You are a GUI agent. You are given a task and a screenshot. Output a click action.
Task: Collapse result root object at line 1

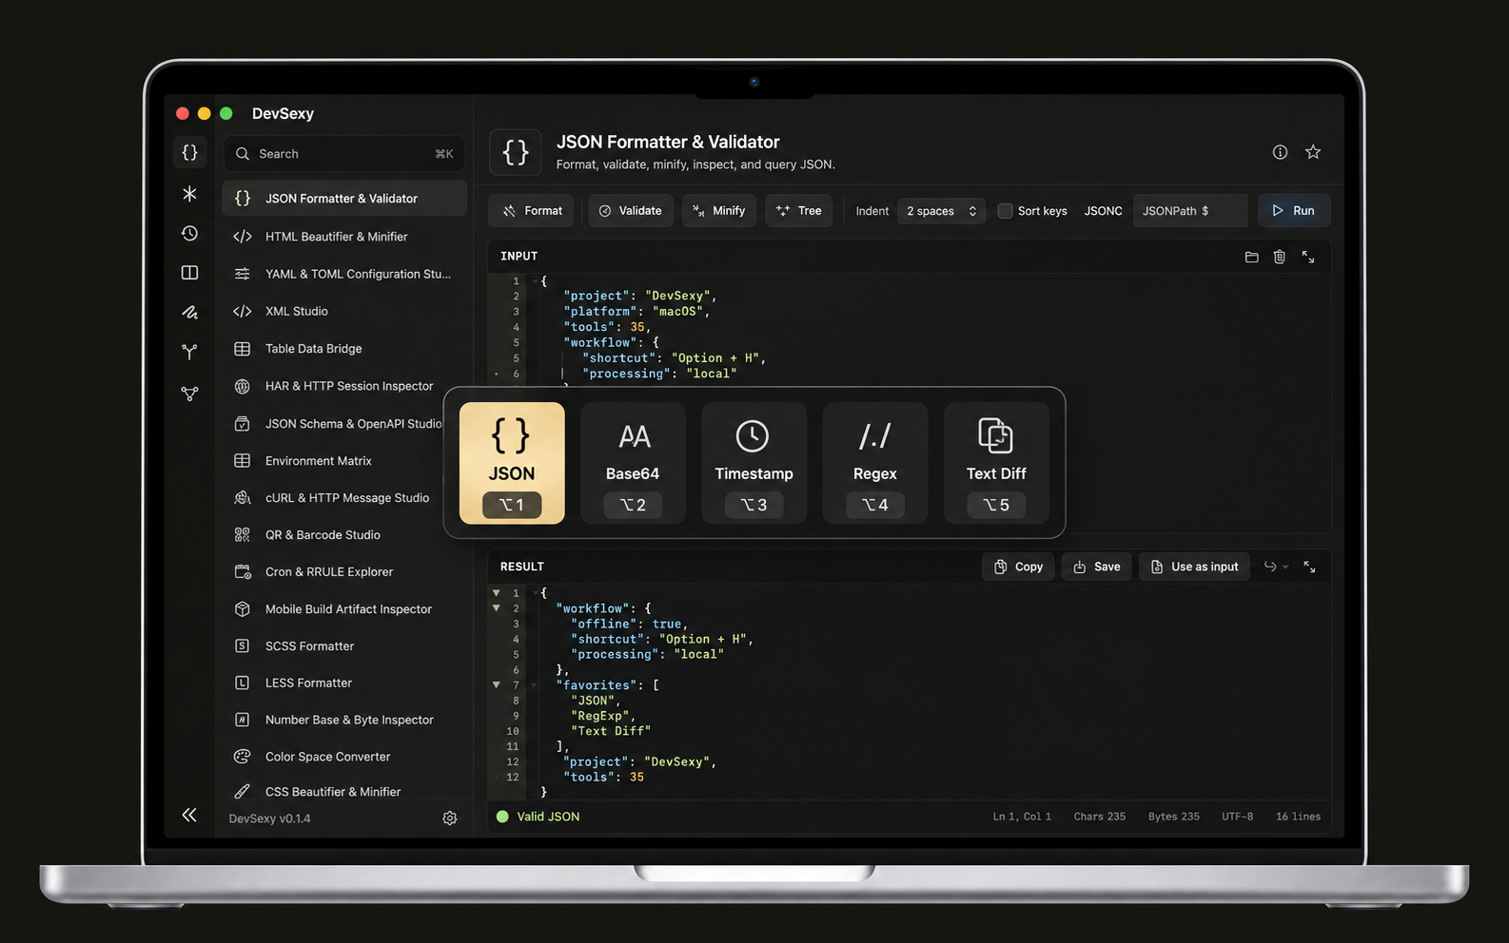pyautogui.click(x=496, y=592)
